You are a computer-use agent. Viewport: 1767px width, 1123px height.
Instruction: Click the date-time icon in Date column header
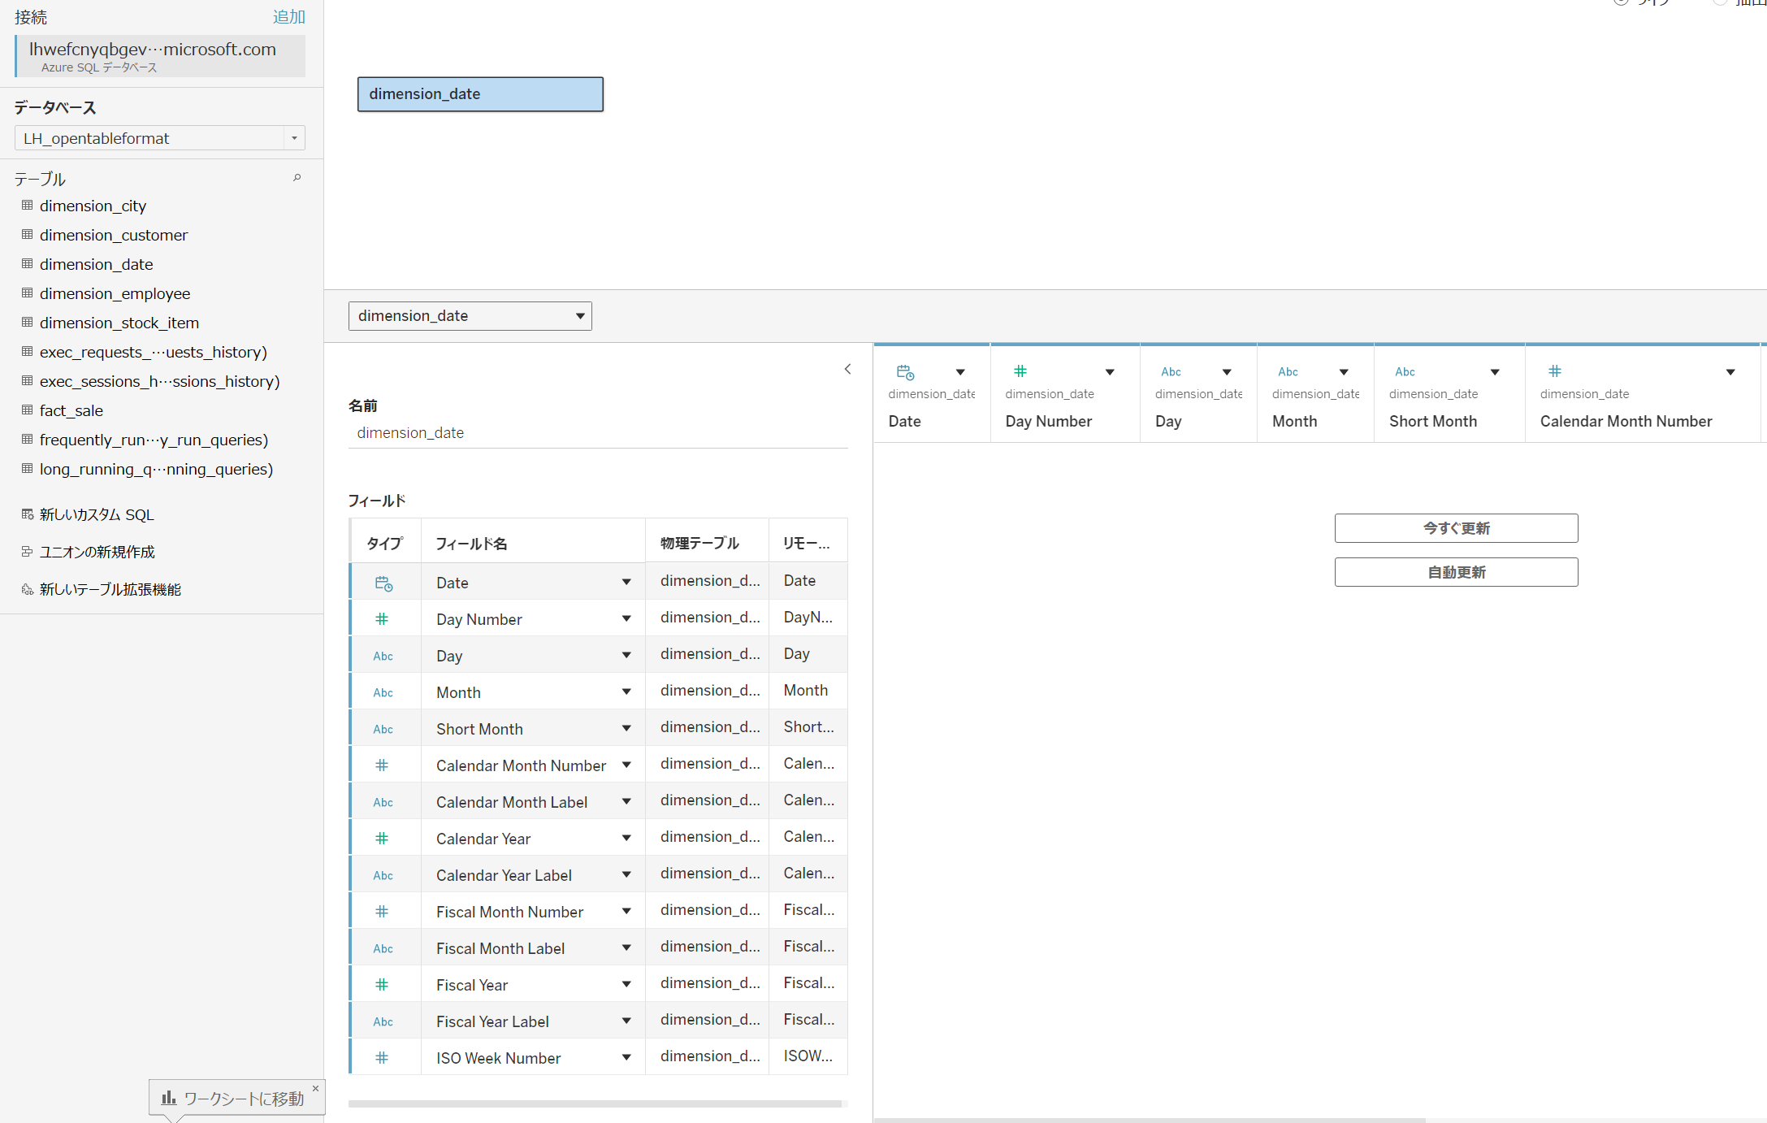[905, 372]
